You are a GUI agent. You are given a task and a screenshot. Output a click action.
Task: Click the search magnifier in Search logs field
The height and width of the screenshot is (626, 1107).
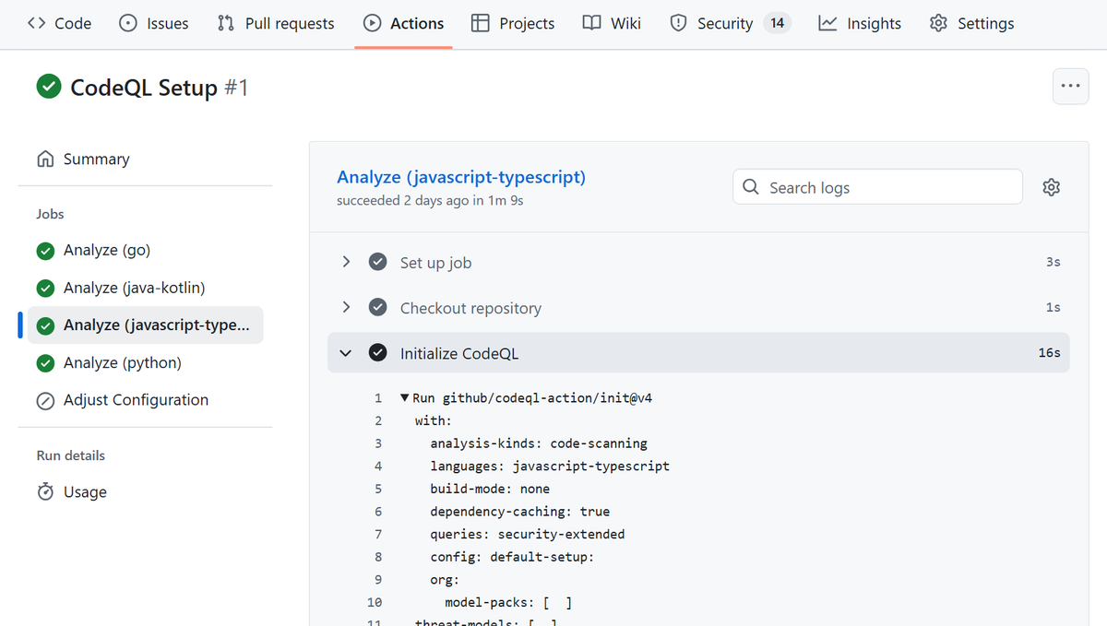(x=752, y=186)
